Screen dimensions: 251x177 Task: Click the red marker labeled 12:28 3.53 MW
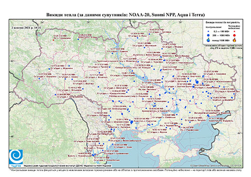pyautogui.click(x=54, y=40)
